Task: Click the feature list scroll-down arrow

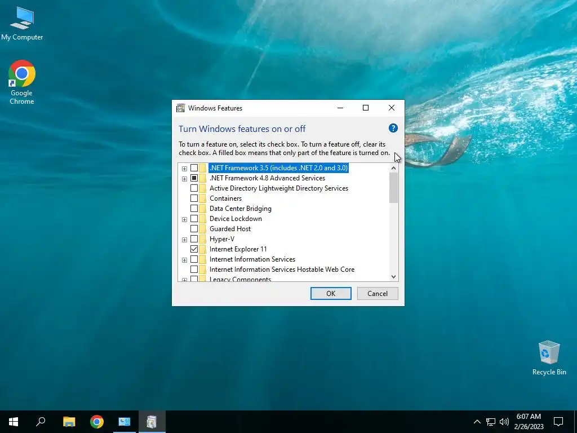Action: click(393, 276)
